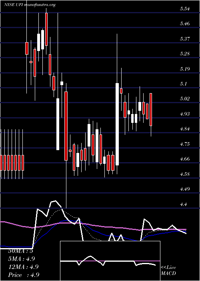The height and width of the screenshot is (281, 200).
Task: Click the 4.49 price axis label
Action: (x=185, y=189)
